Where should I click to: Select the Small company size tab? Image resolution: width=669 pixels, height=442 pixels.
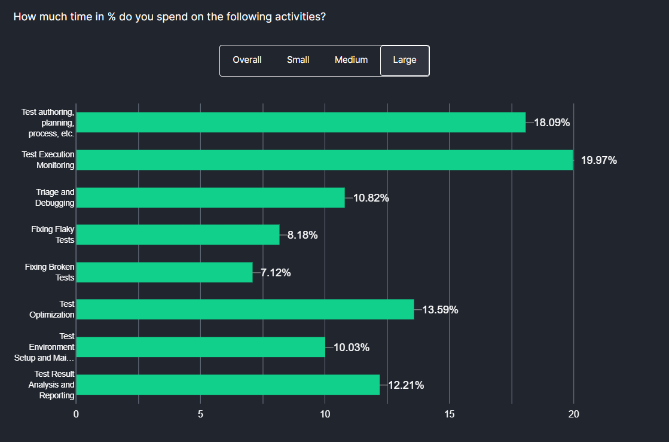click(x=298, y=60)
